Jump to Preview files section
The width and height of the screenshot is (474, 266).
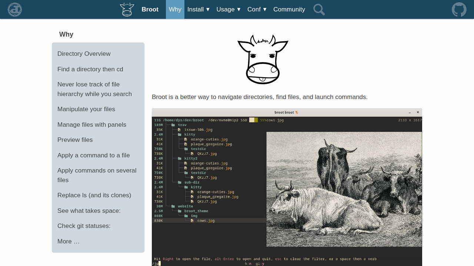[x=75, y=140]
